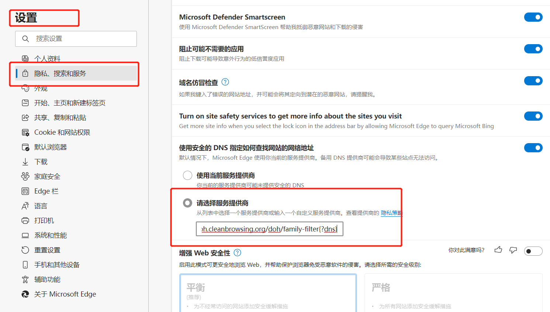Open 重置设置 page

76,250
